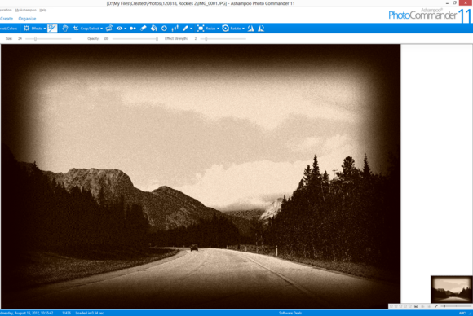The image size is (473, 316).
Task: Expand the Rotate dropdown arrow
Action: click(x=243, y=29)
